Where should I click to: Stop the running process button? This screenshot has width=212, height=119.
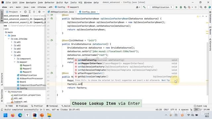click(x=195, y=7)
